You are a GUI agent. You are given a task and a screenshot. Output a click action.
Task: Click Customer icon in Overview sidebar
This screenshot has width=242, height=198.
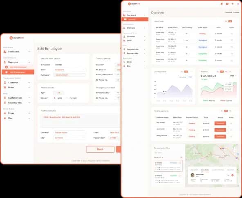click(124, 36)
